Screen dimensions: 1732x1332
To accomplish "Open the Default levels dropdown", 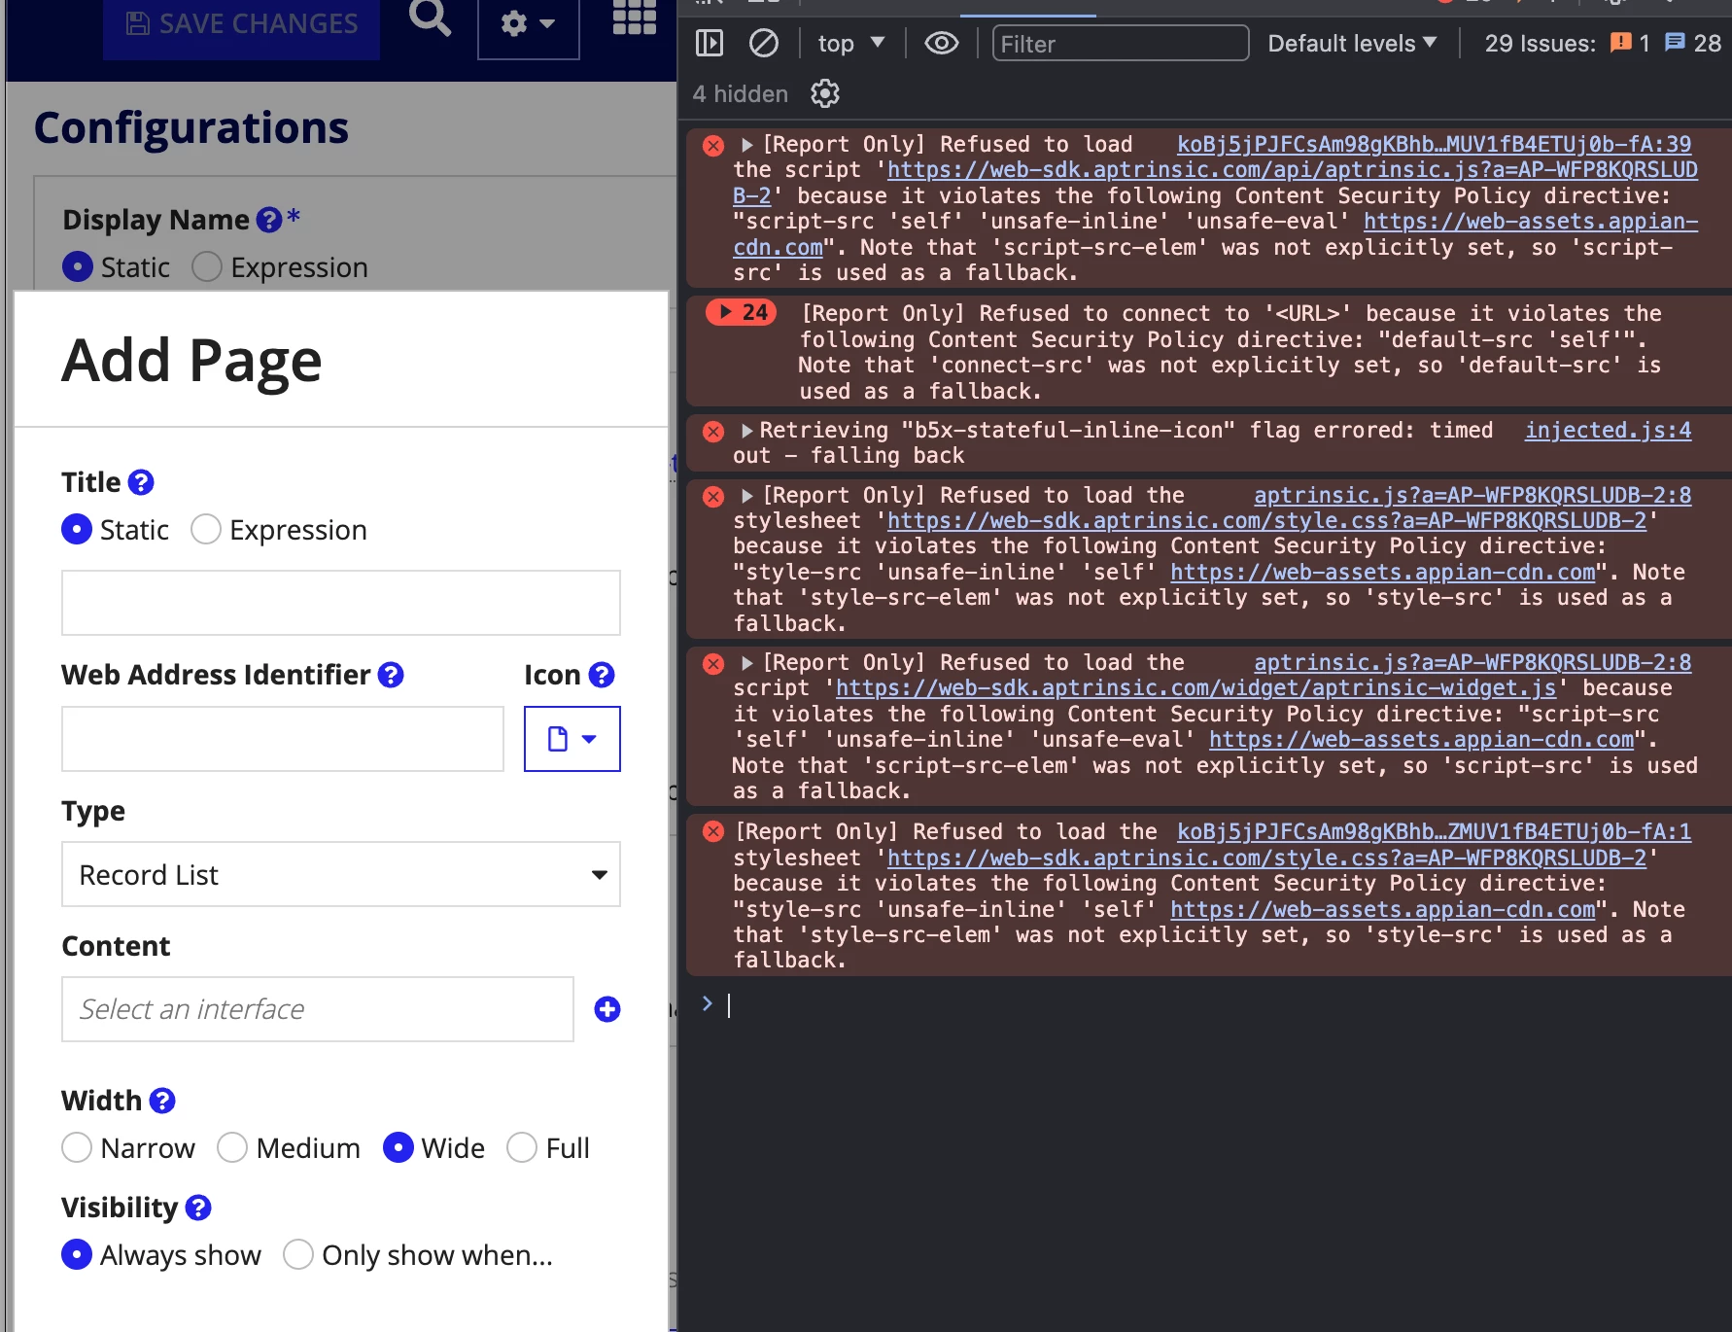I will 1352,43.
